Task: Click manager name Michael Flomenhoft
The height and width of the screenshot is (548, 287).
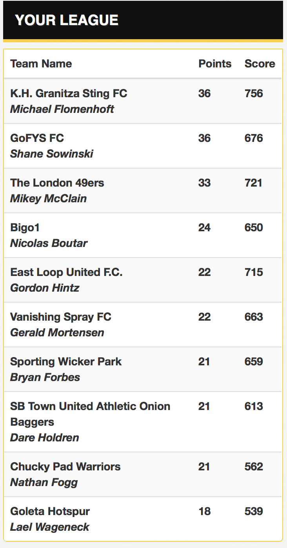Action: [62, 109]
